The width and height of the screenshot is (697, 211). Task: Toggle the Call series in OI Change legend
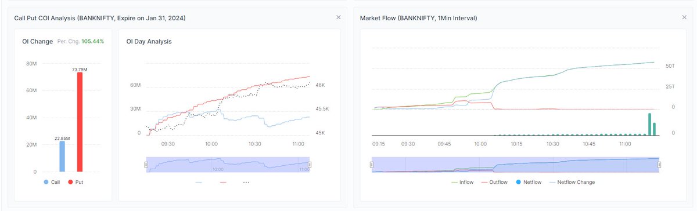point(52,182)
